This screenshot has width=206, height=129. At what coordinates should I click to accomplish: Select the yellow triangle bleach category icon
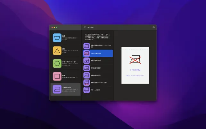57,51
